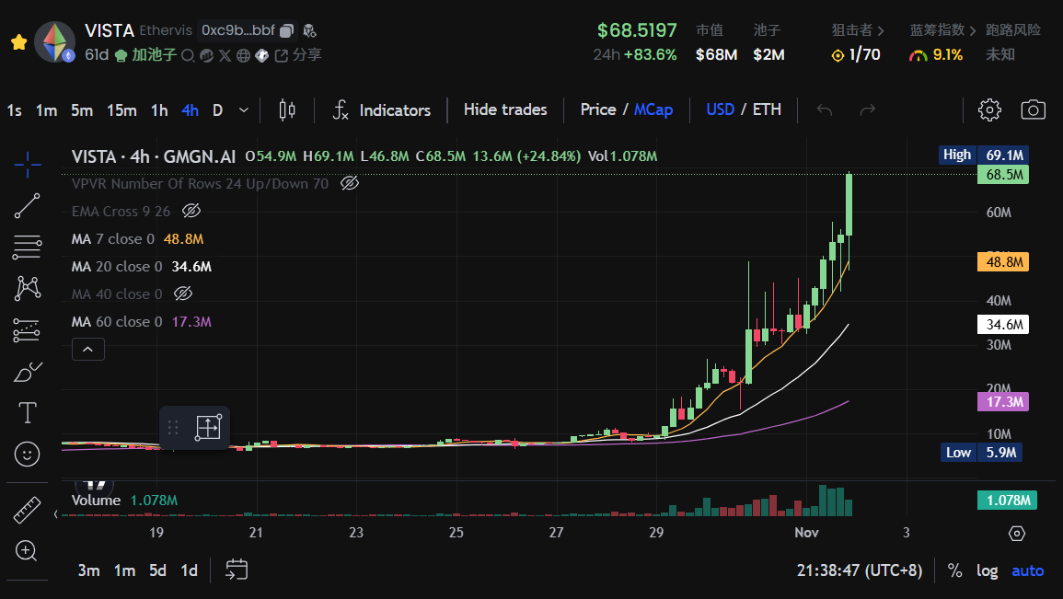
Task: Select the ruler measure tool
Action: (x=27, y=509)
